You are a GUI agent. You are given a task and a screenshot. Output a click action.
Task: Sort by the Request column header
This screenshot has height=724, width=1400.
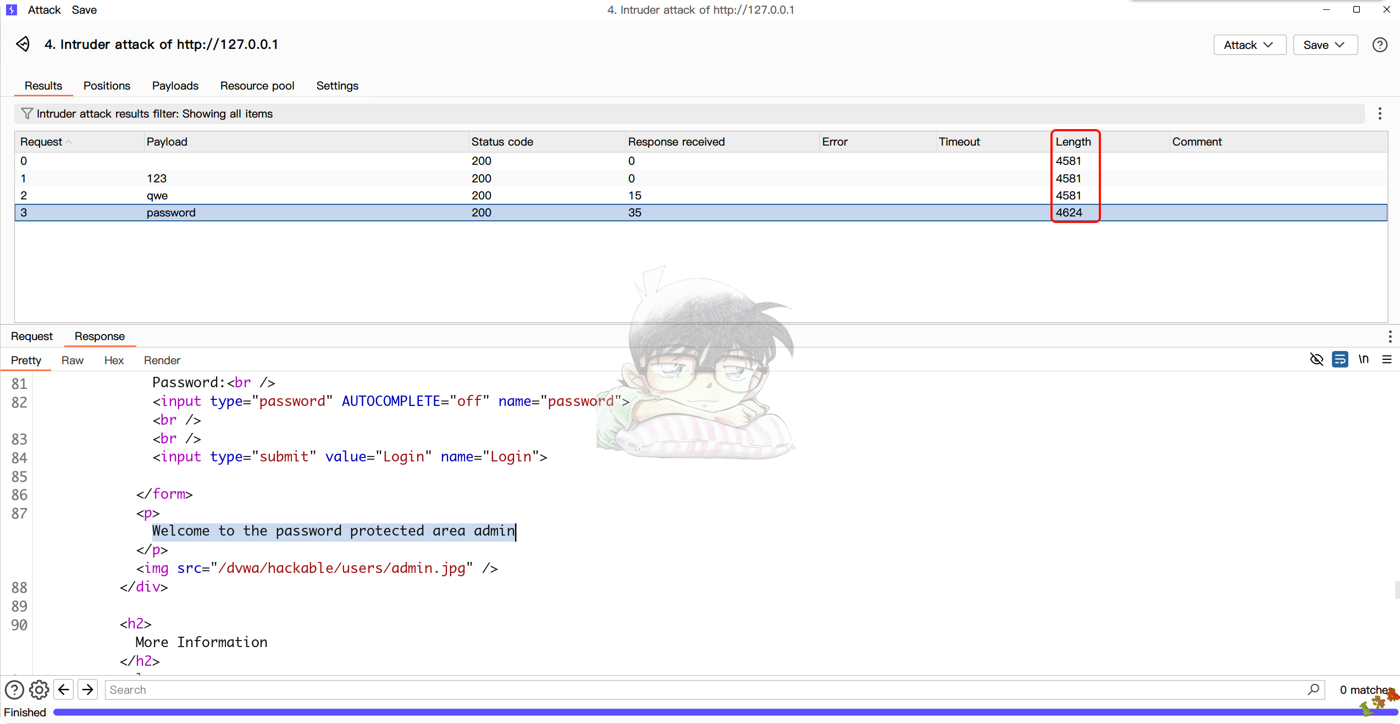(x=79, y=142)
